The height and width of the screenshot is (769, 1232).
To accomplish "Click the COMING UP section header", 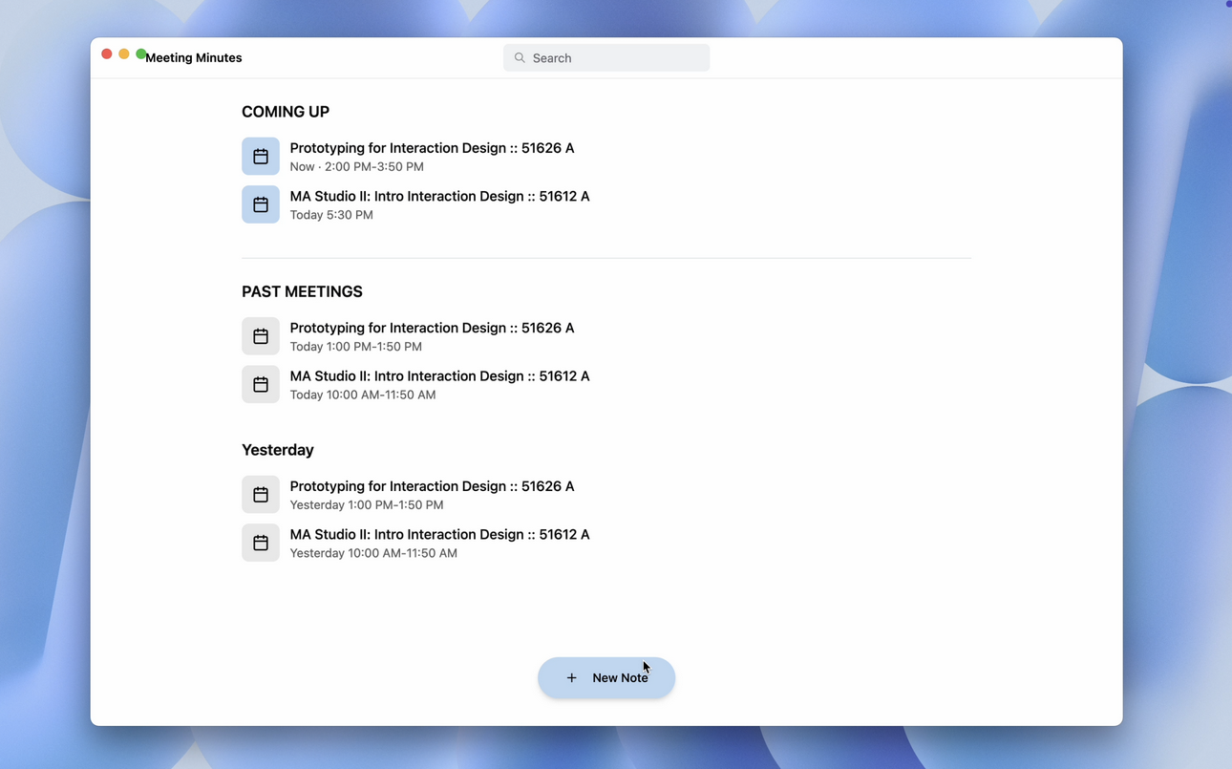I will (285, 112).
